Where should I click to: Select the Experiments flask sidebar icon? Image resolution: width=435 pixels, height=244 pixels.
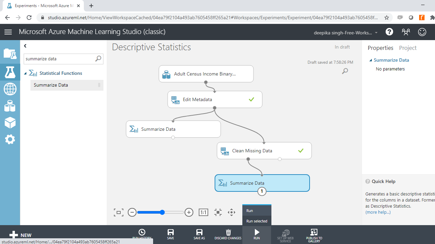point(10,72)
